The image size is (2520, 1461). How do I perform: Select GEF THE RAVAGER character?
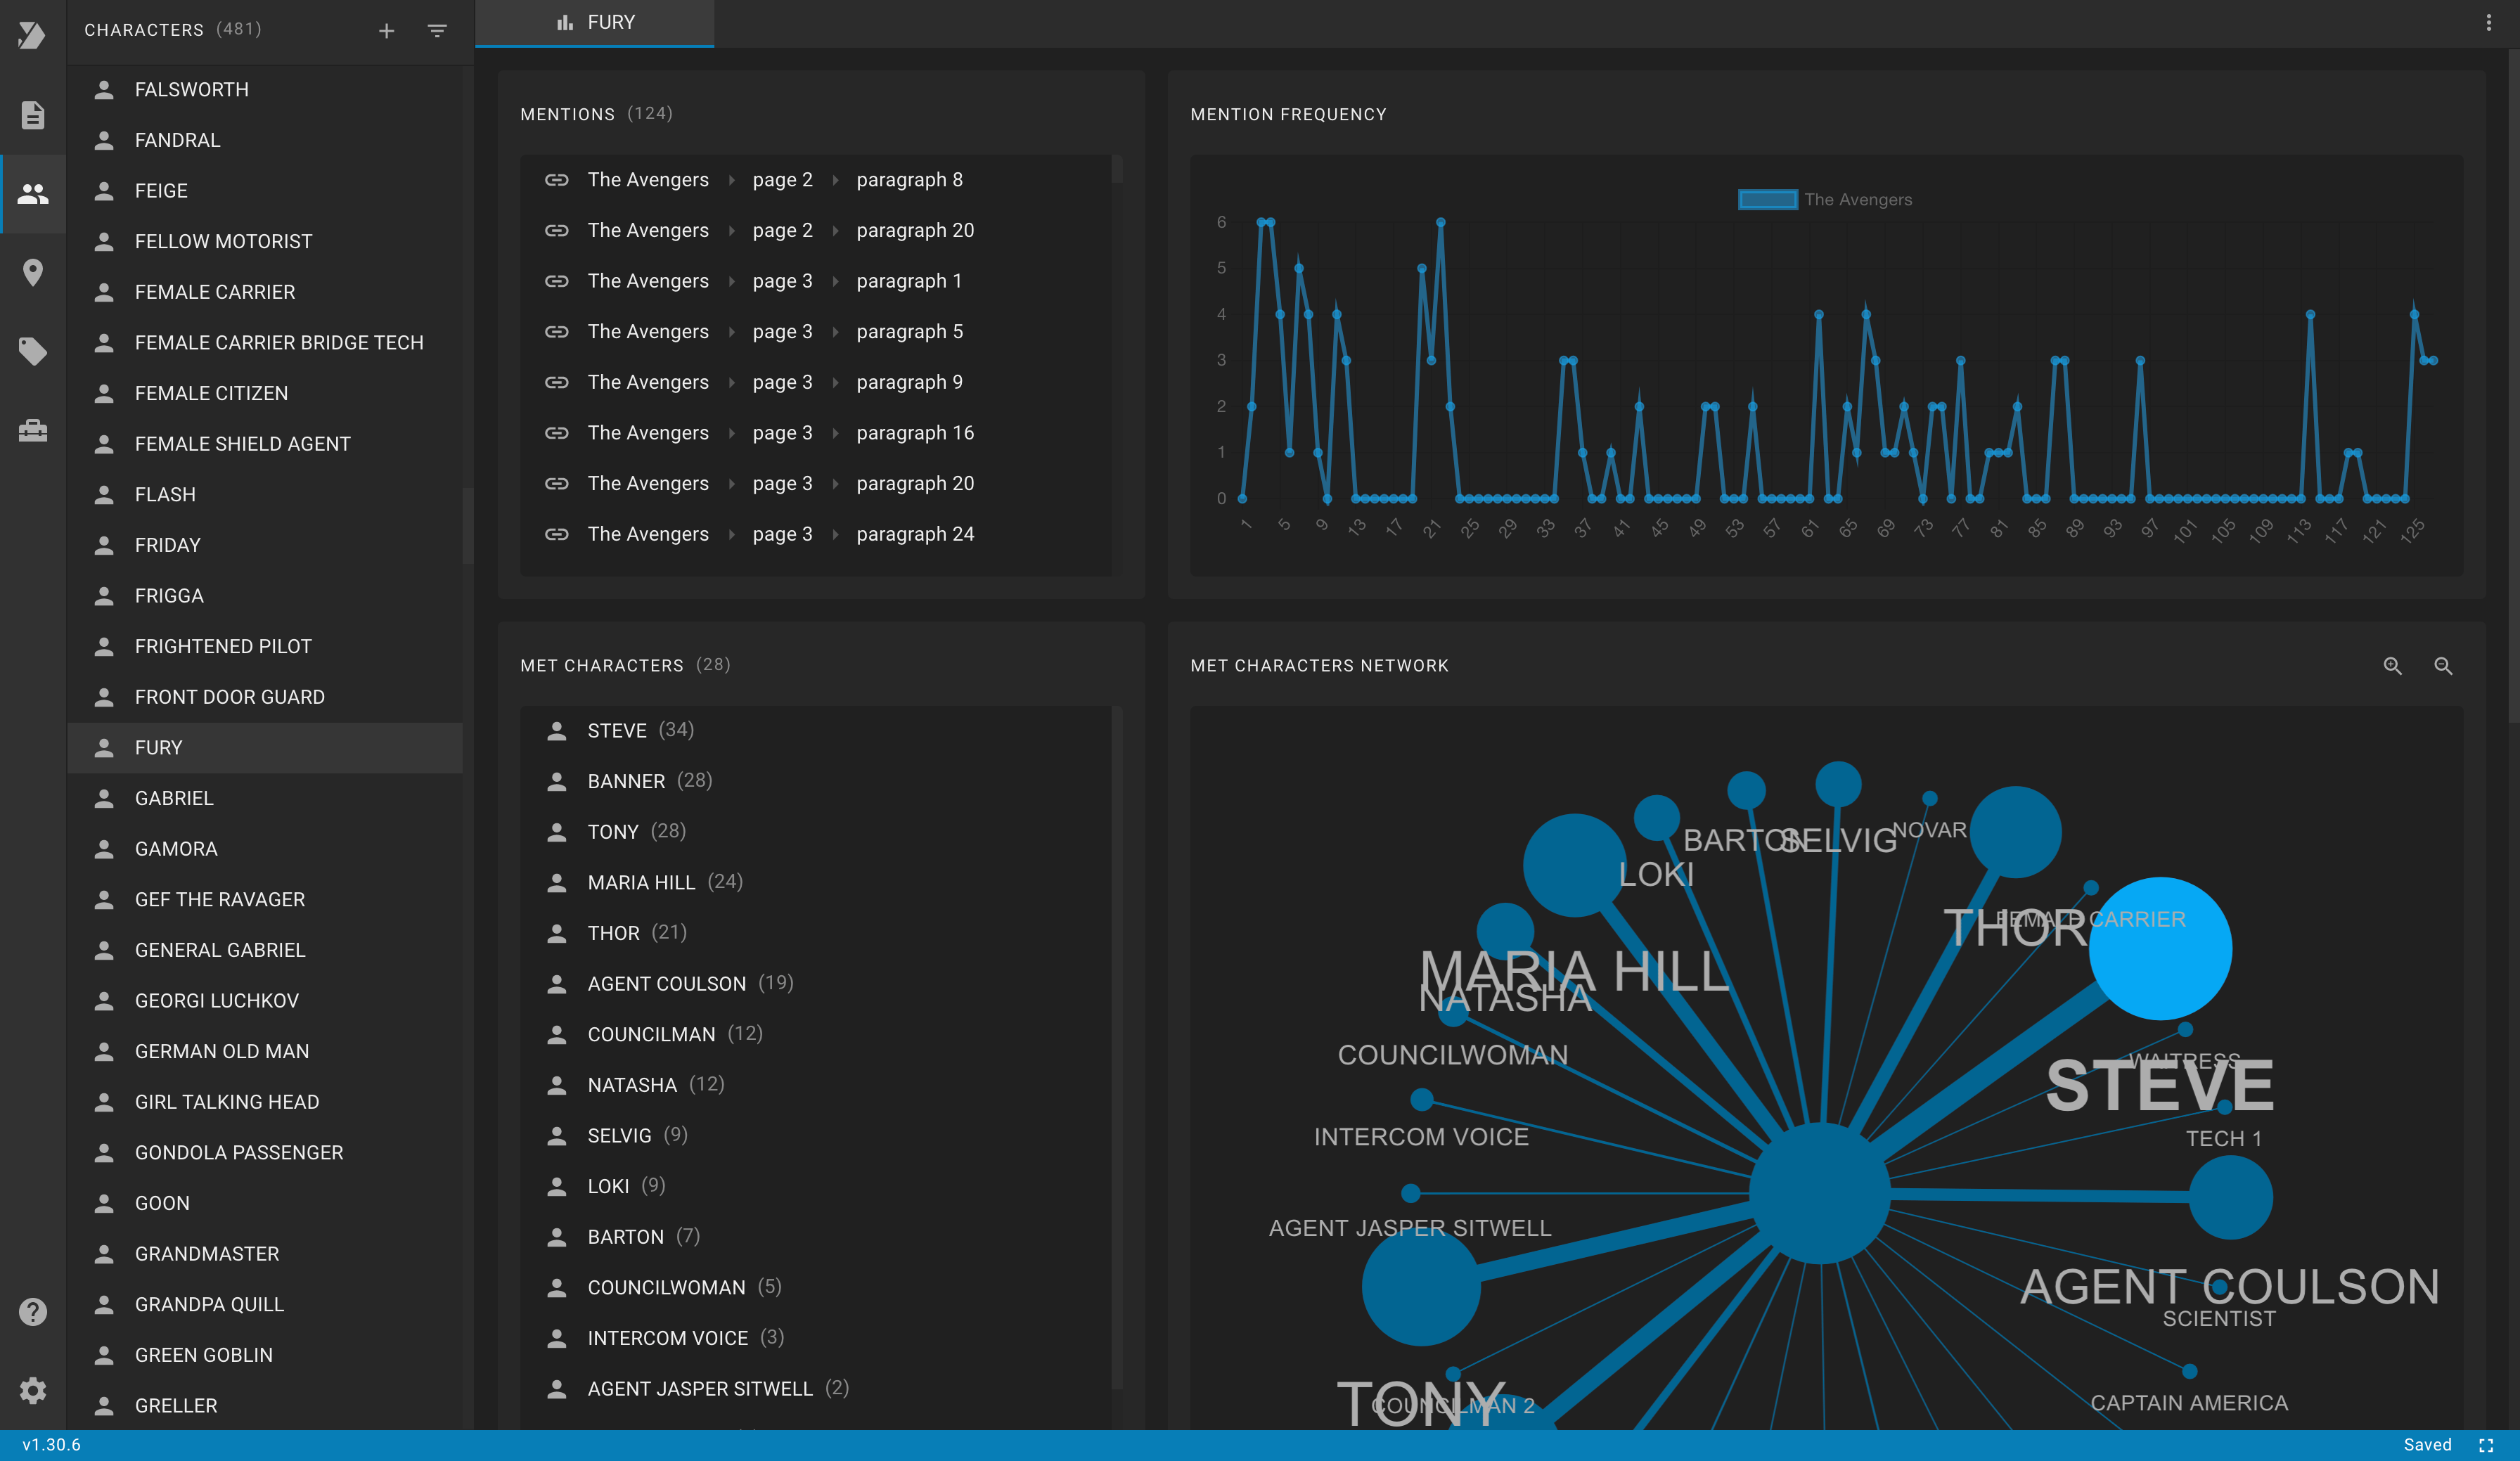point(265,900)
